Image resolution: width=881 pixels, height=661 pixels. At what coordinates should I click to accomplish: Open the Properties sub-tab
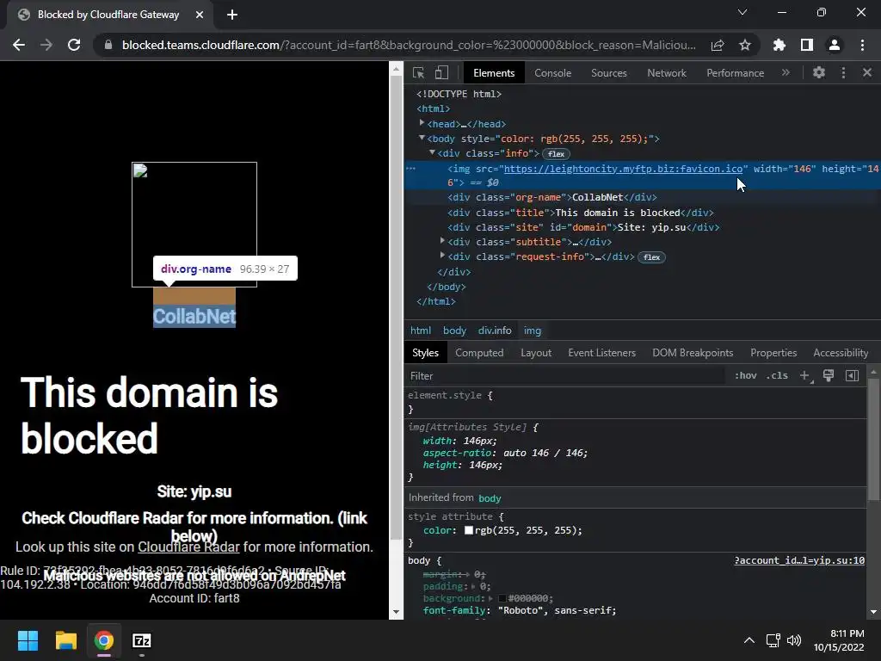(x=773, y=353)
